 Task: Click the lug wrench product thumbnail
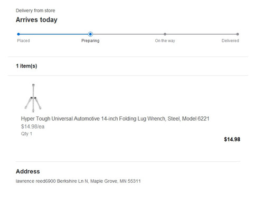(x=33, y=98)
